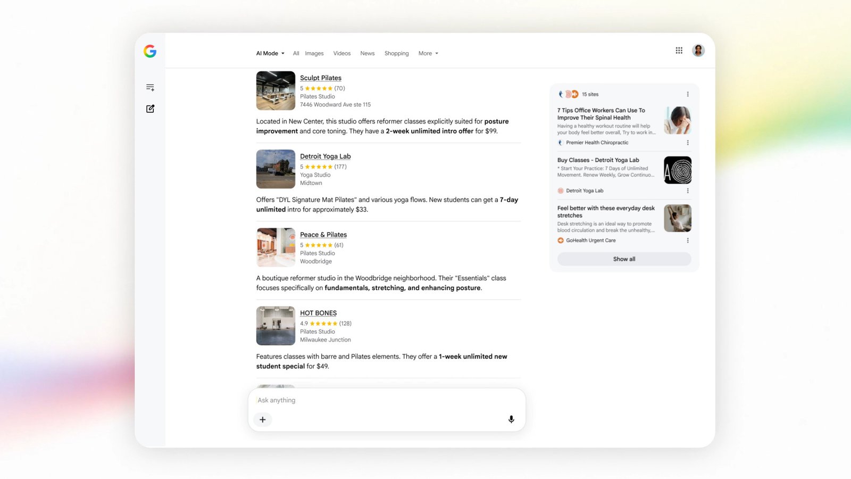Expand the More search menu
Screen dimensions: 851x479
click(428, 53)
